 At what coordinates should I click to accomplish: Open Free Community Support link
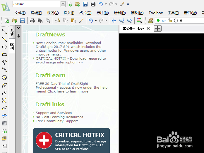57,121
